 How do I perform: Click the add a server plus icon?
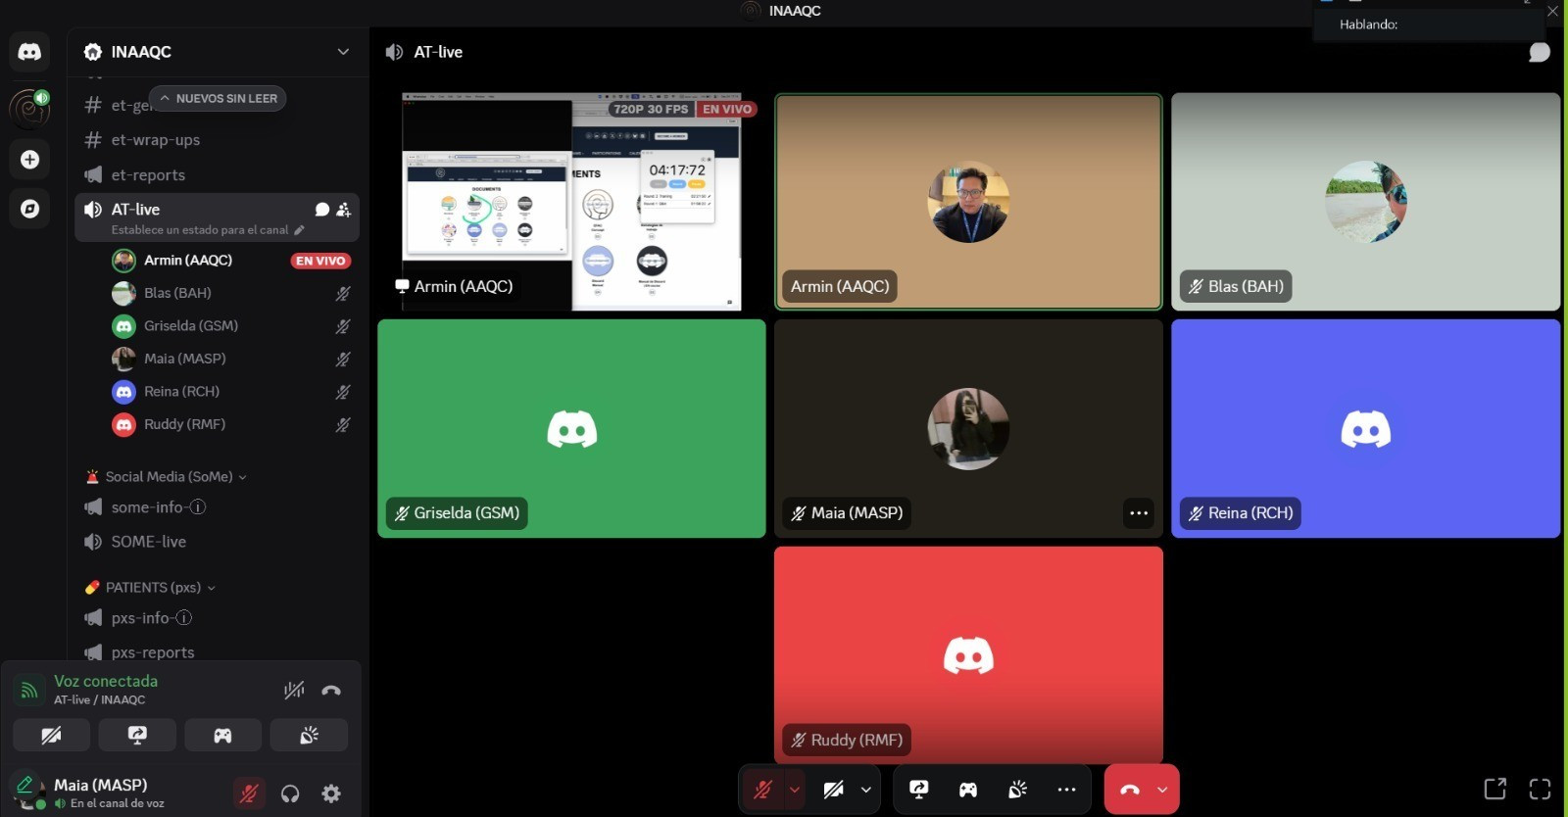29,160
